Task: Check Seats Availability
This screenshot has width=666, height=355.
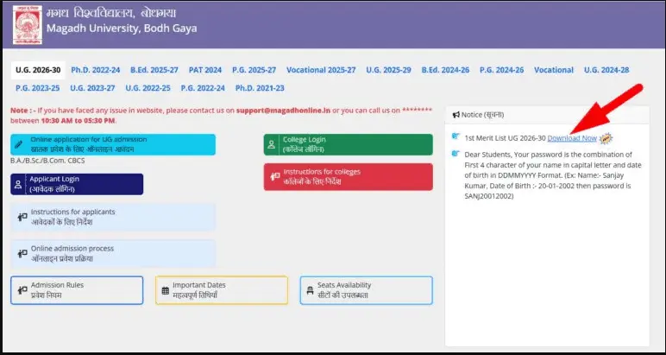Action: point(367,290)
